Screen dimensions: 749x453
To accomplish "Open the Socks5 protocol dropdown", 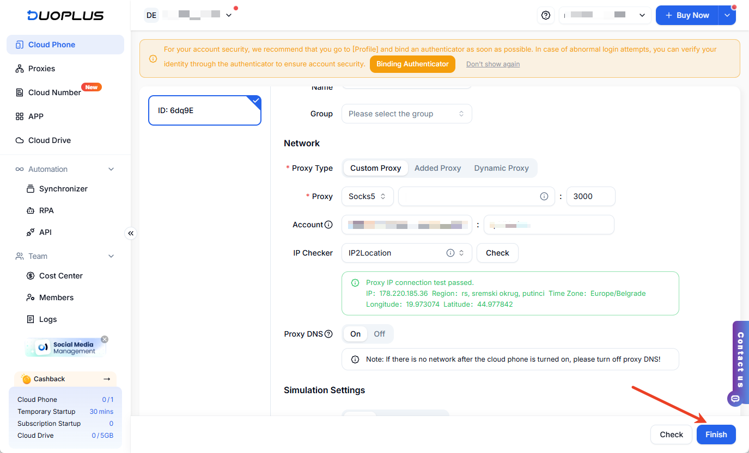I will coord(367,196).
